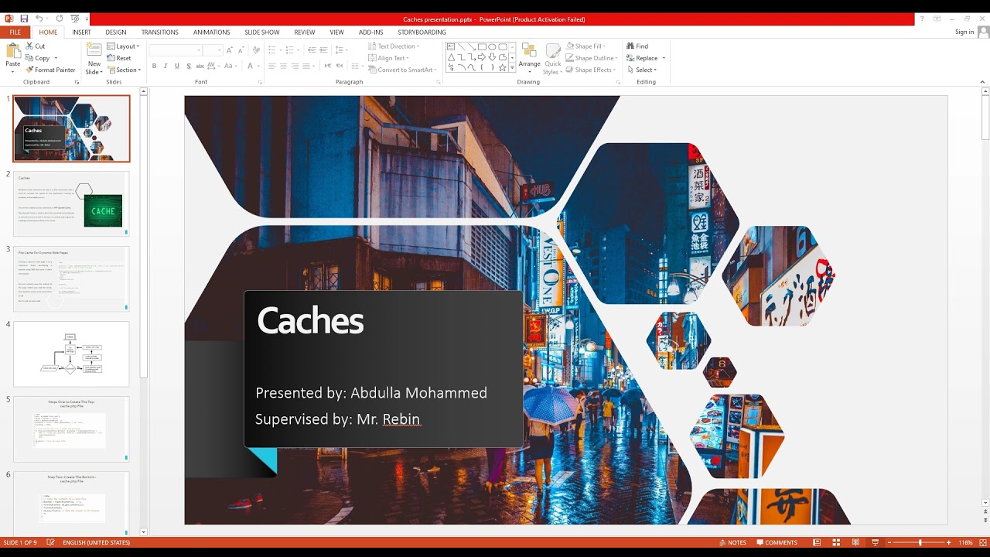Click the Paste clipboard icon
990x557 pixels.
(x=12, y=51)
